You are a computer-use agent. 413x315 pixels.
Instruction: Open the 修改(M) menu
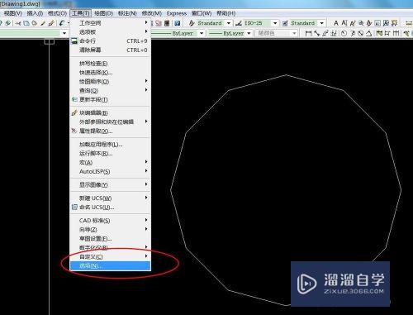click(x=151, y=13)
